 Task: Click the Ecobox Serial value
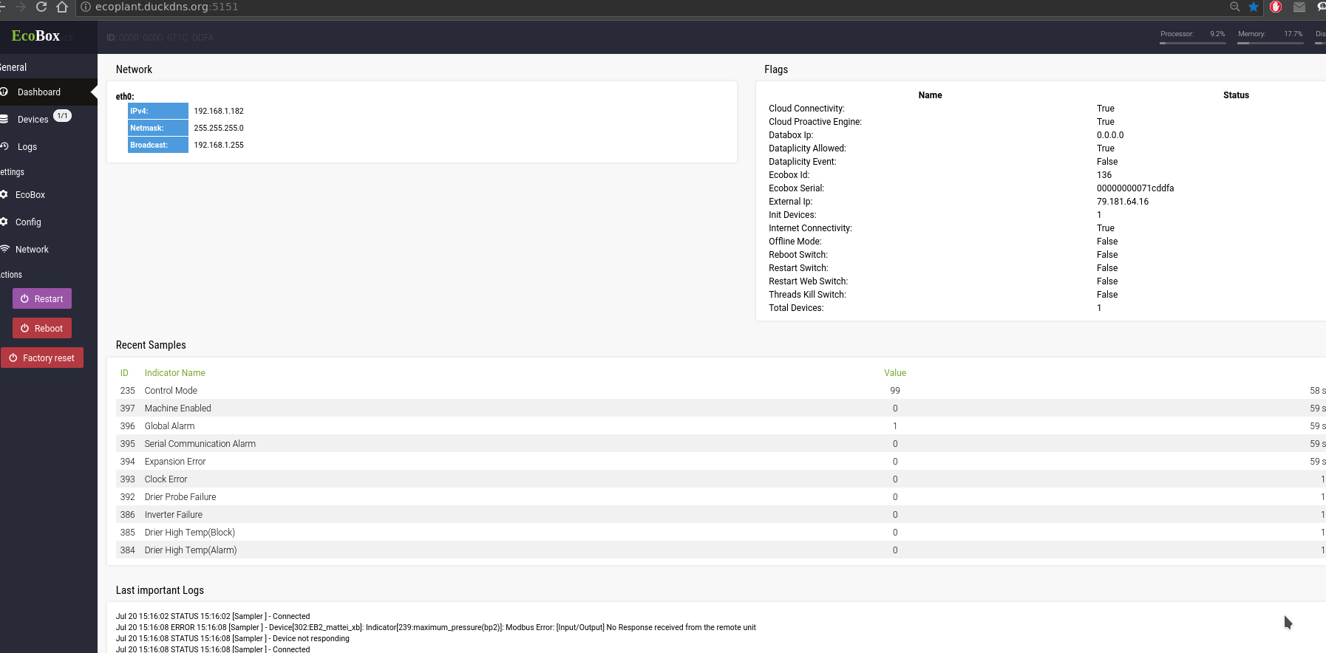pyautogui.click(x=1135, y=188)
